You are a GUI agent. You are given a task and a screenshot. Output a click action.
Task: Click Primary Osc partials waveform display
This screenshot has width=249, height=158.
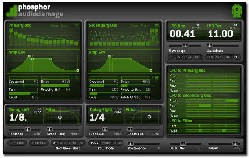click(x=44, y=37)
